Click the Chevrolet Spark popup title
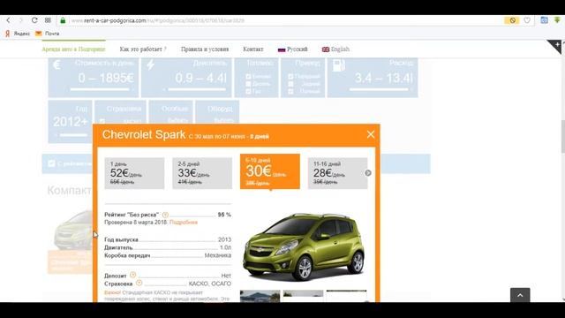Viewport: 565px width, 318px height. point(144,134)
